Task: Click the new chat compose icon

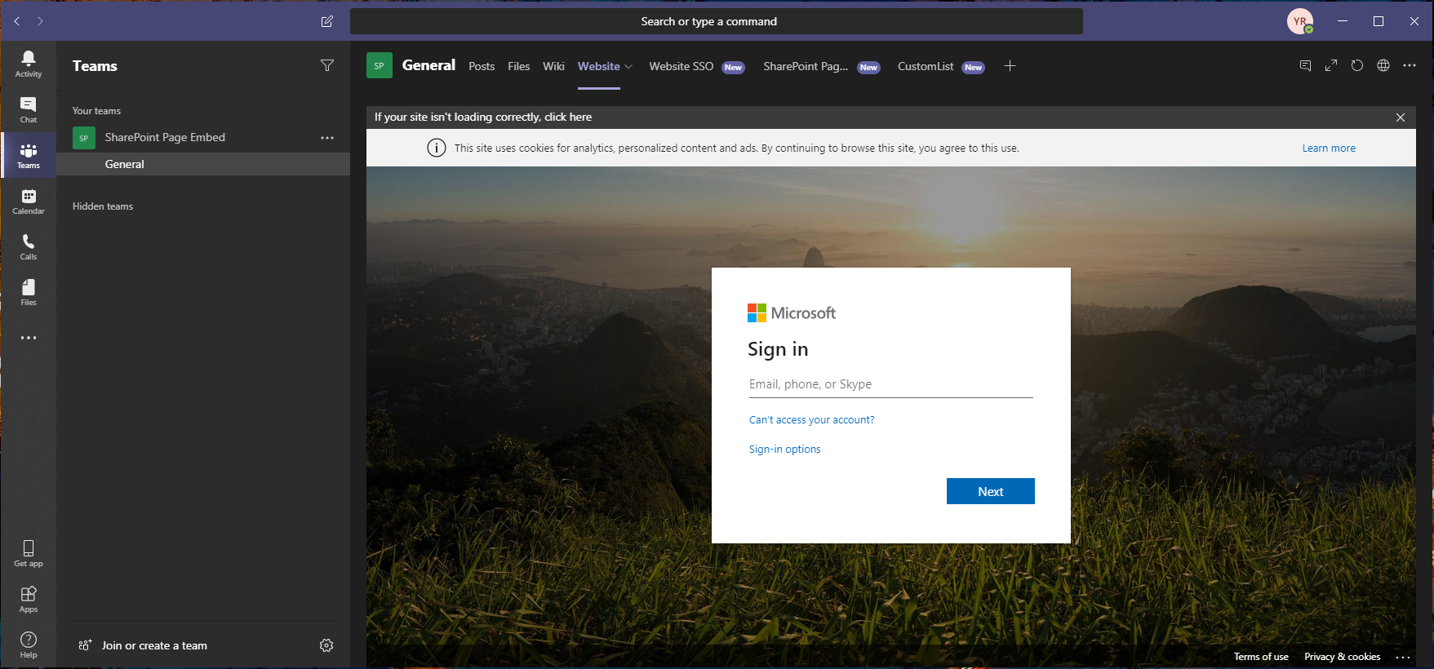Action: click(x=327, y=21)
